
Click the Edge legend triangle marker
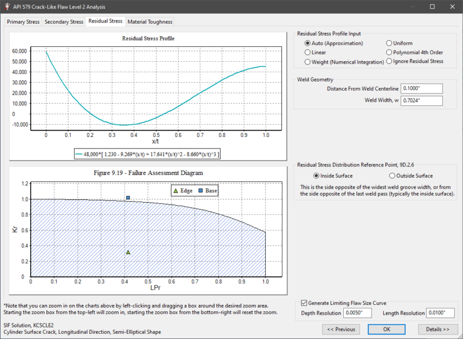[177, 191]
